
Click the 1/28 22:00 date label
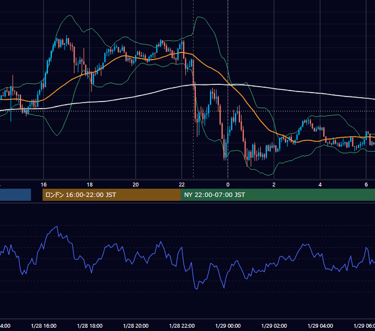182,325
